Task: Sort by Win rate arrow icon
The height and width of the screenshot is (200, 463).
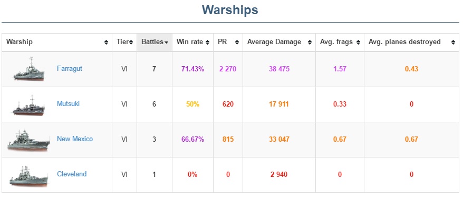Action: 208,43
